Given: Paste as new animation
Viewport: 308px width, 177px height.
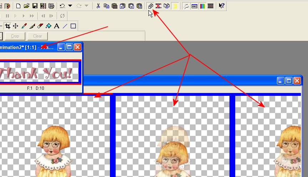Looking at the screenshot, I should tap(115, 6).
